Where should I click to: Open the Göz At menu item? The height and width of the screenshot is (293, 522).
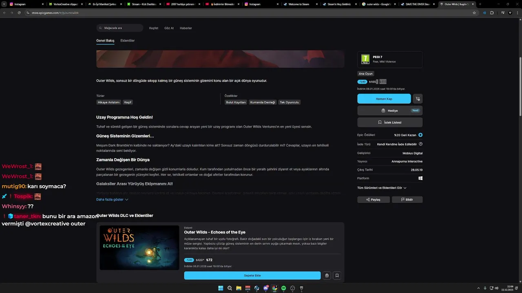click(169, 28)
